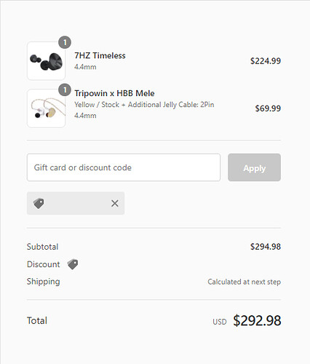Apply the discount code
This screenshot has height=364, width=310.
pyautogui.click(x=254, y=167)
